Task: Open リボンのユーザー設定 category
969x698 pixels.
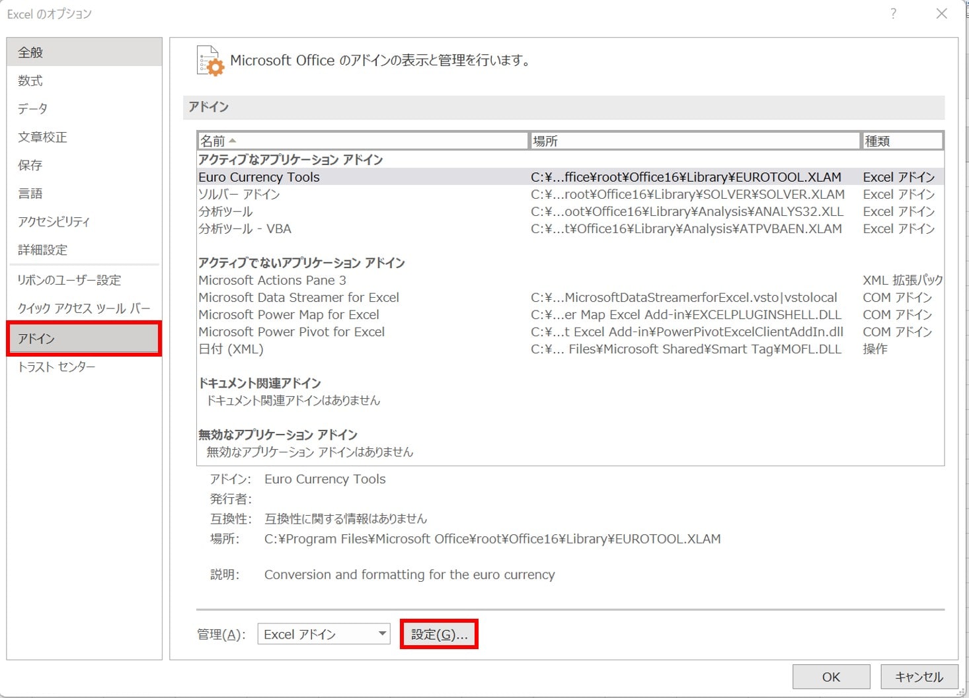Action: point(84,280)
